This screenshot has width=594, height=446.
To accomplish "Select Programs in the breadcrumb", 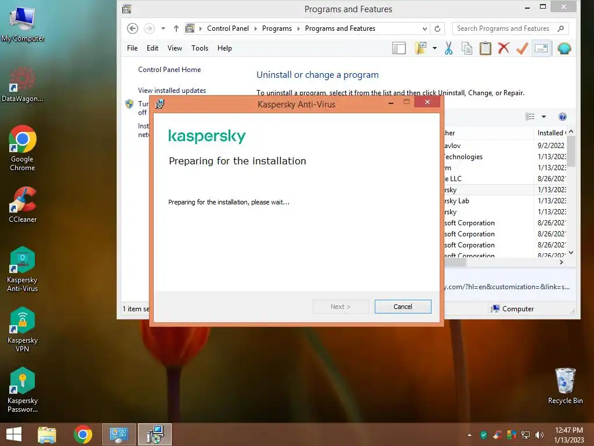I will [277, 28].
